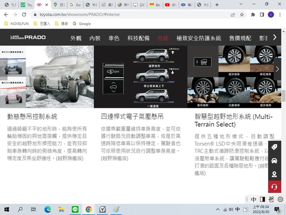Open the notification center icon
Viewport: 286px width, 215px height.
point(277,210)
